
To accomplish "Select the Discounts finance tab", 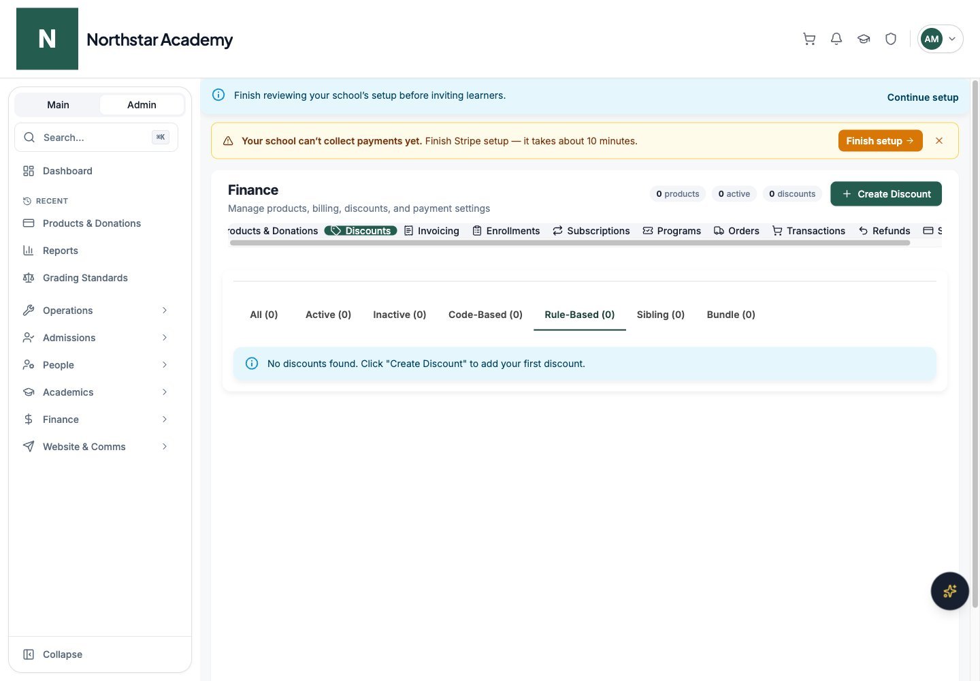I will click(x=361, y=231).
